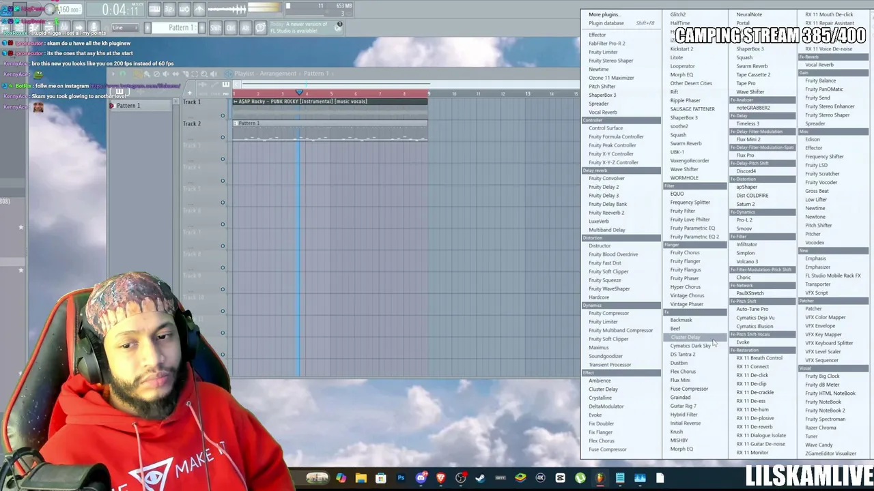Select Fruity Multiband Compressor plugin

click(621, 331)
